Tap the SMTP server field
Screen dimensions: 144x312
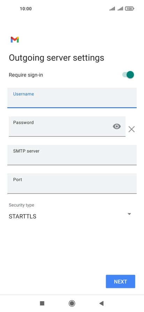[x=72, y=155]
